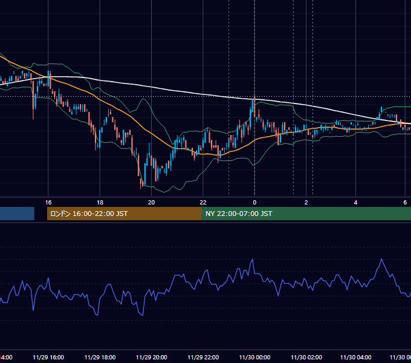Click the oscillator trough near 18:00
The width and height of the screenshot is (411, 363).
97,315
